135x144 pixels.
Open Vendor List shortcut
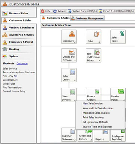(x=9, y=84)
